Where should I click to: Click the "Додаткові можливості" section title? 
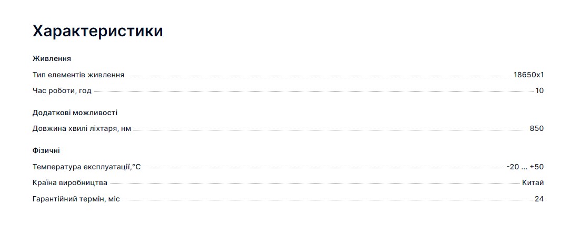pyautogui.click(x=75, y=113)
